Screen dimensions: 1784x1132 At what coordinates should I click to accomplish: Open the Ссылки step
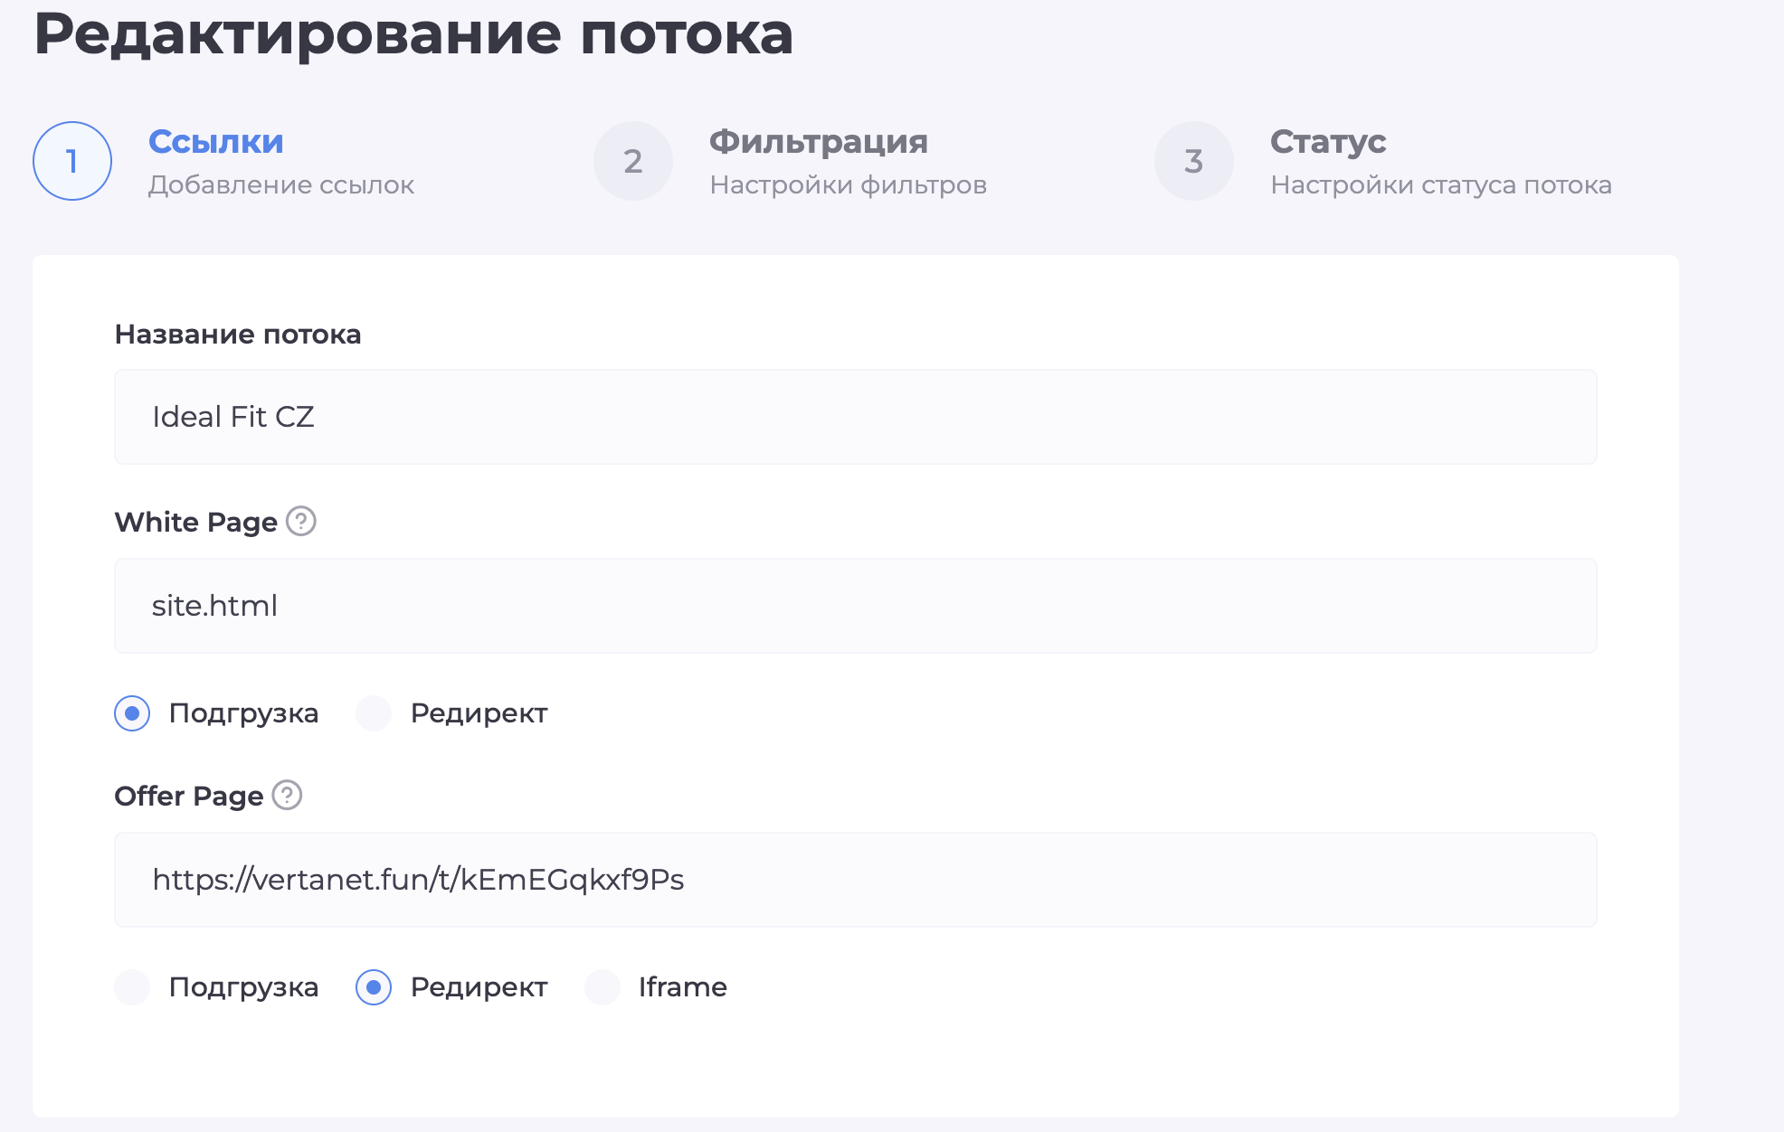[215, 142]
